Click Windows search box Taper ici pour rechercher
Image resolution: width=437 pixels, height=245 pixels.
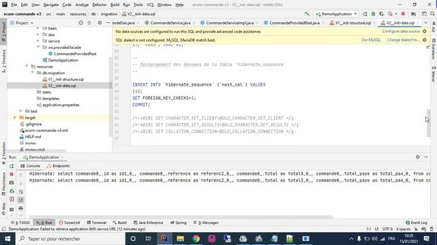(70, 239)
